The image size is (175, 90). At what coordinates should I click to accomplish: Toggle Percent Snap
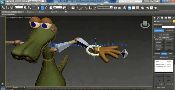point(86,8)
